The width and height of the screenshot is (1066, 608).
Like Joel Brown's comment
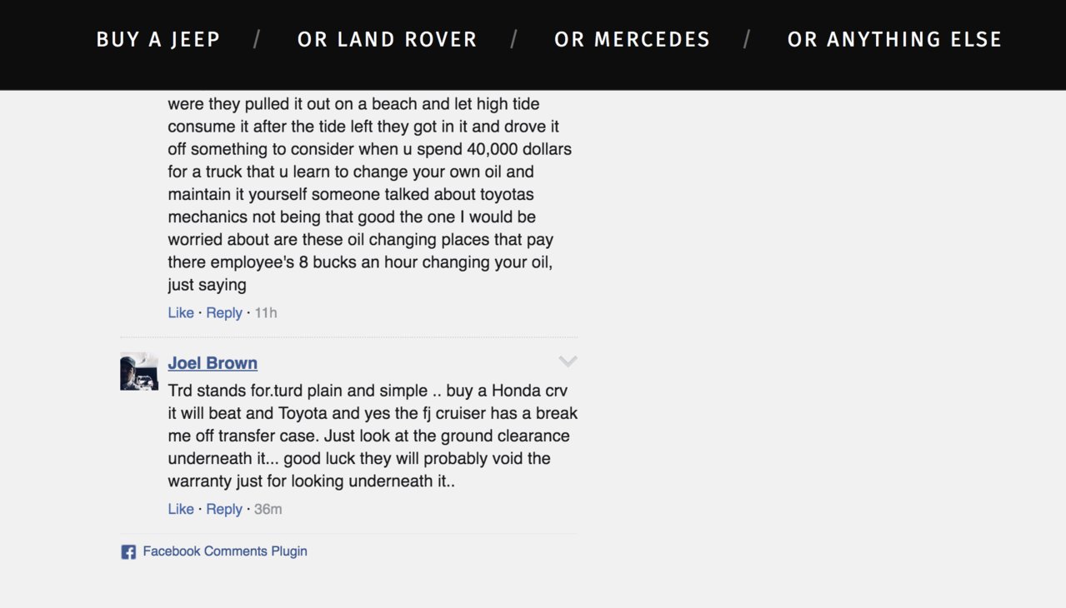tap(181, 509)
